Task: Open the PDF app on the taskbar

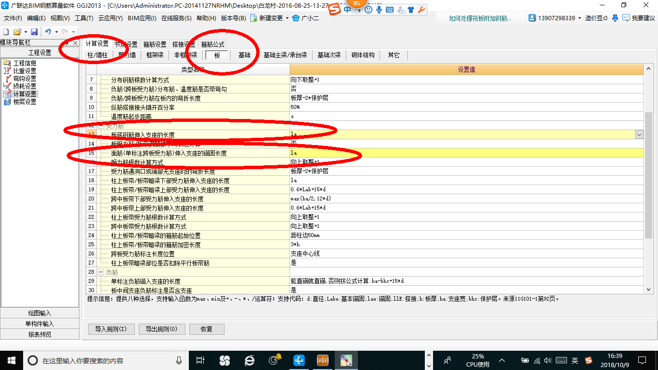Action: coord(322,360)
